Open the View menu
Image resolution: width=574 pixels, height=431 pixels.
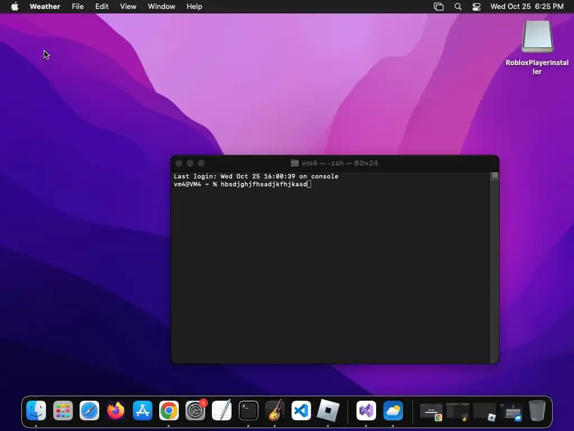point(128,6)
